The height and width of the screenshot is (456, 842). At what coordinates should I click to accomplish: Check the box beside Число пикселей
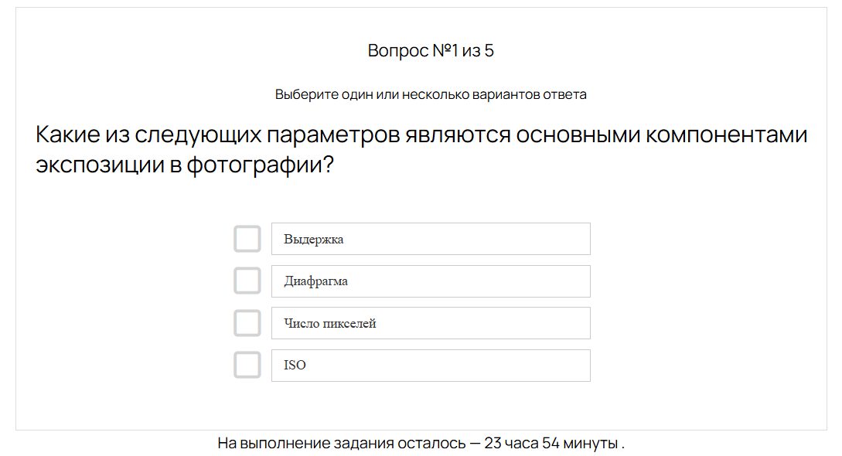[x=247, y=323]
